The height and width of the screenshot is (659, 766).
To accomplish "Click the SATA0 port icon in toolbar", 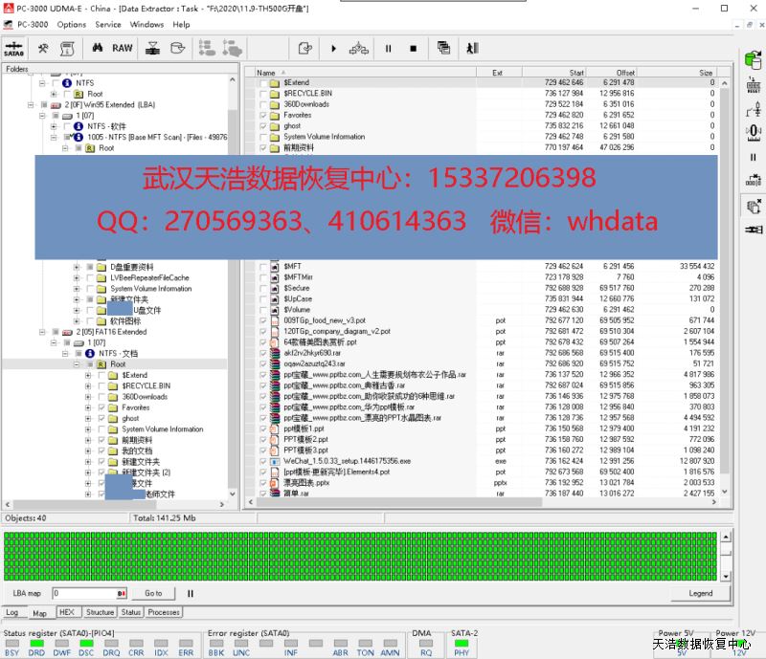I will (14, 48).
